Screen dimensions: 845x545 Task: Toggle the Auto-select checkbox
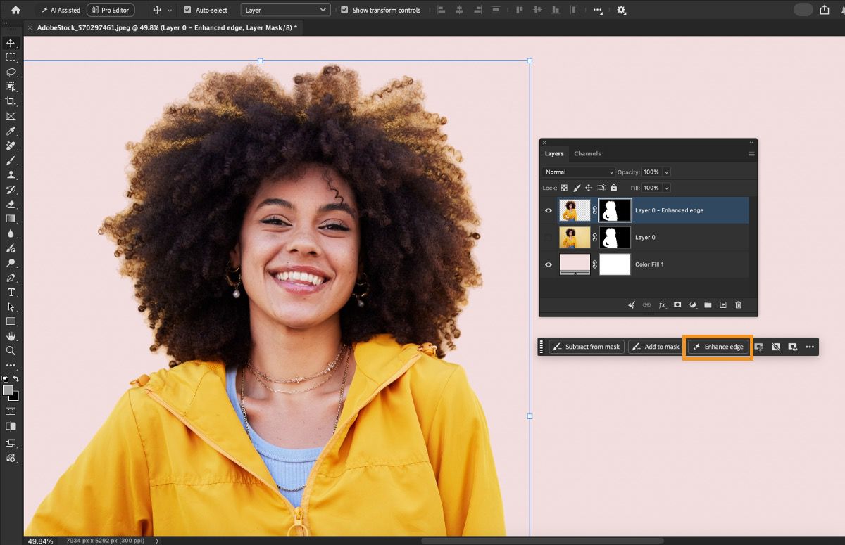187,10
